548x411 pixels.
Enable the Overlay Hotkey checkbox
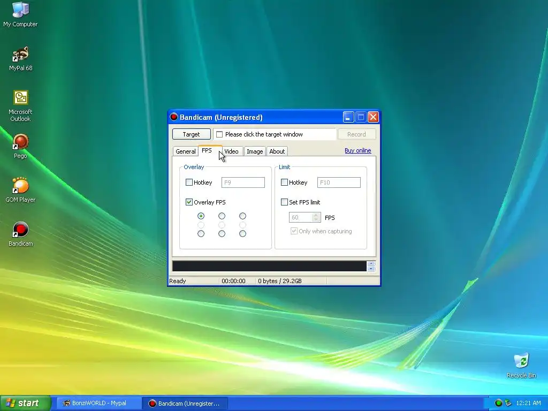point(189,182)
